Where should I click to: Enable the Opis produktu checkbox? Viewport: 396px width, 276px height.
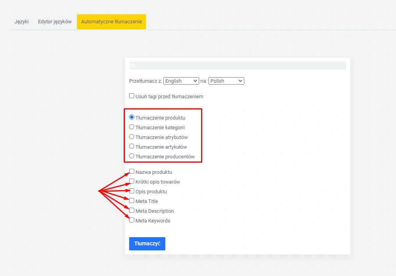pos(132,191)
